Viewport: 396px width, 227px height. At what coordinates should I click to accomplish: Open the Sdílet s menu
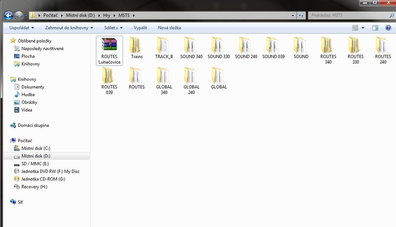(x=113, y=28)
